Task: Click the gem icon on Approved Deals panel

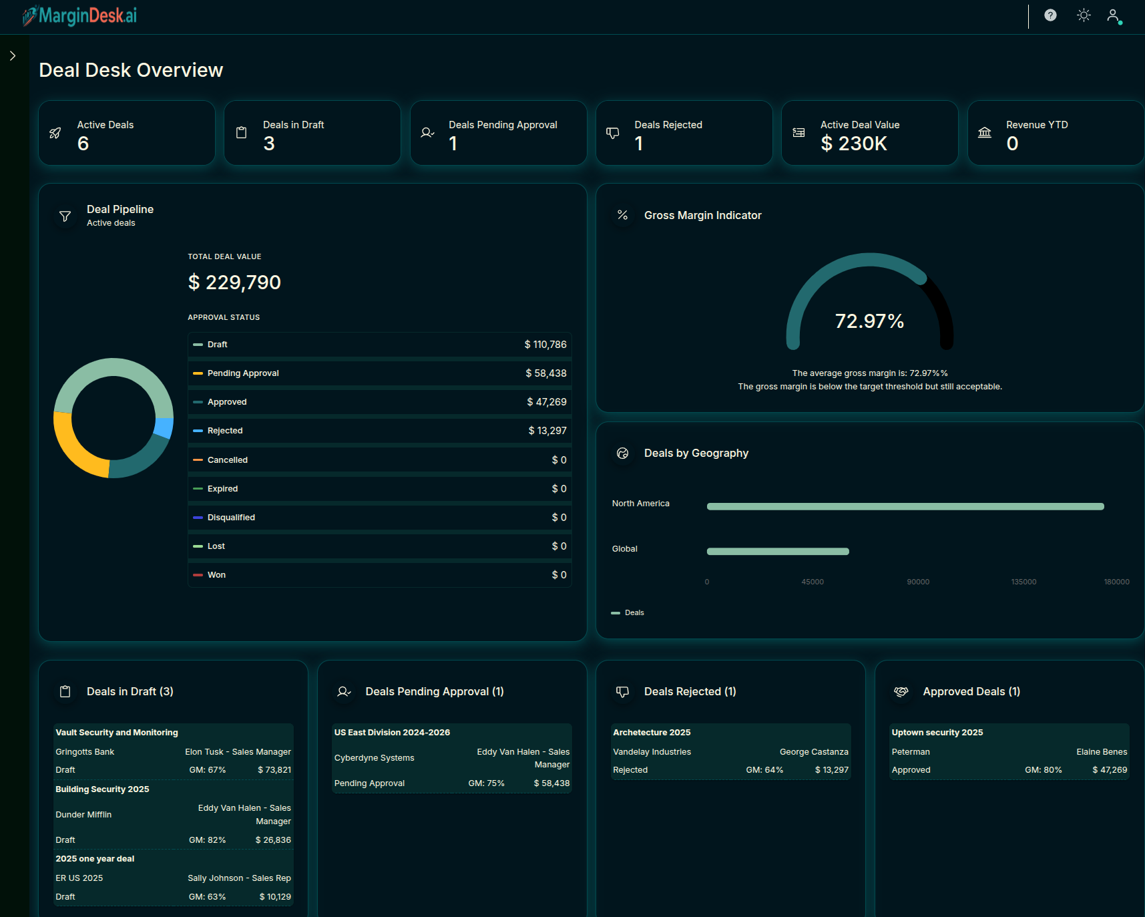Action: pos(901,692)
